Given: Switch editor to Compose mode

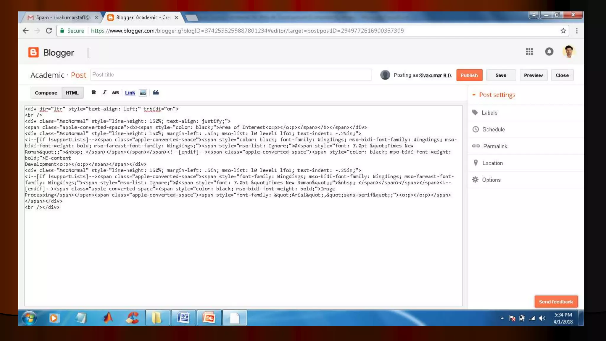Looking at the screenshot, I should pyautogui.click(x=46, y=93).
